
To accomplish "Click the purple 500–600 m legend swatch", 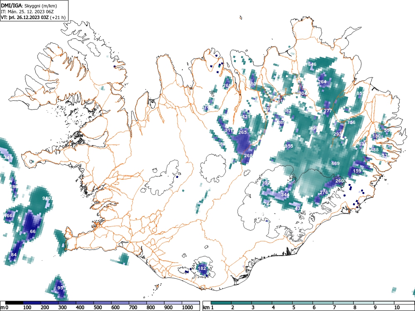I will tap(103, 303).
